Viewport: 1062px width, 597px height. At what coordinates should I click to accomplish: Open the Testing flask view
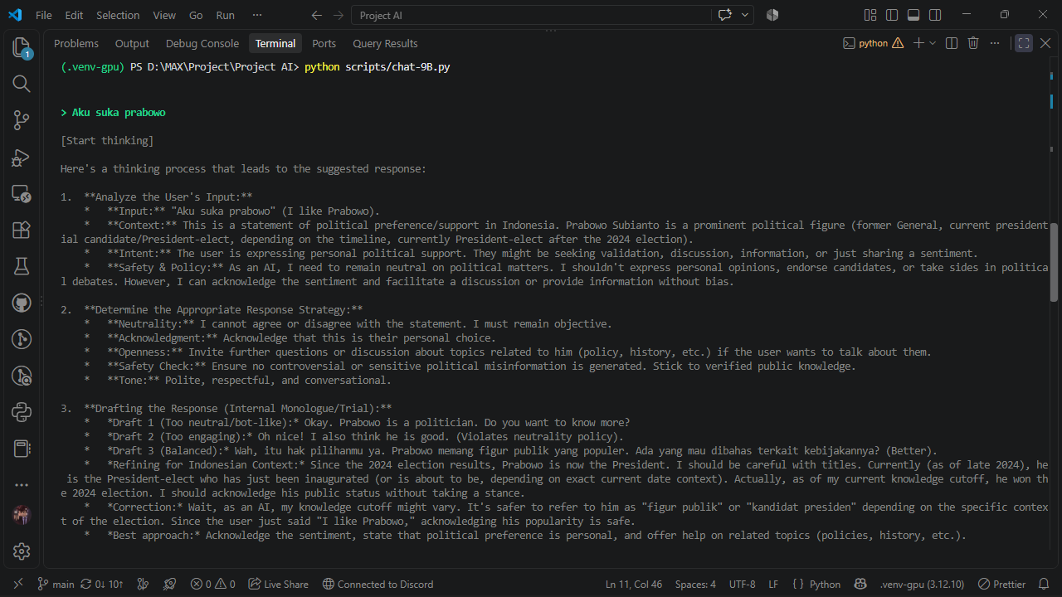tap(22, 266)
